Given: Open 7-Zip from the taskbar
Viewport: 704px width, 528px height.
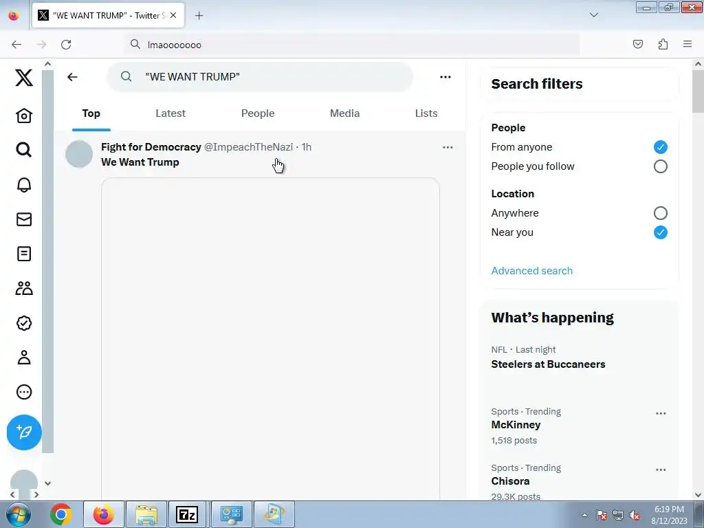Looking at the screenshot, I should tap(187, 514).
